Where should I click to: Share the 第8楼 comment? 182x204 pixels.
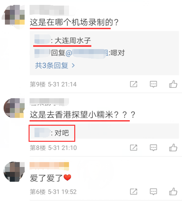134,148
